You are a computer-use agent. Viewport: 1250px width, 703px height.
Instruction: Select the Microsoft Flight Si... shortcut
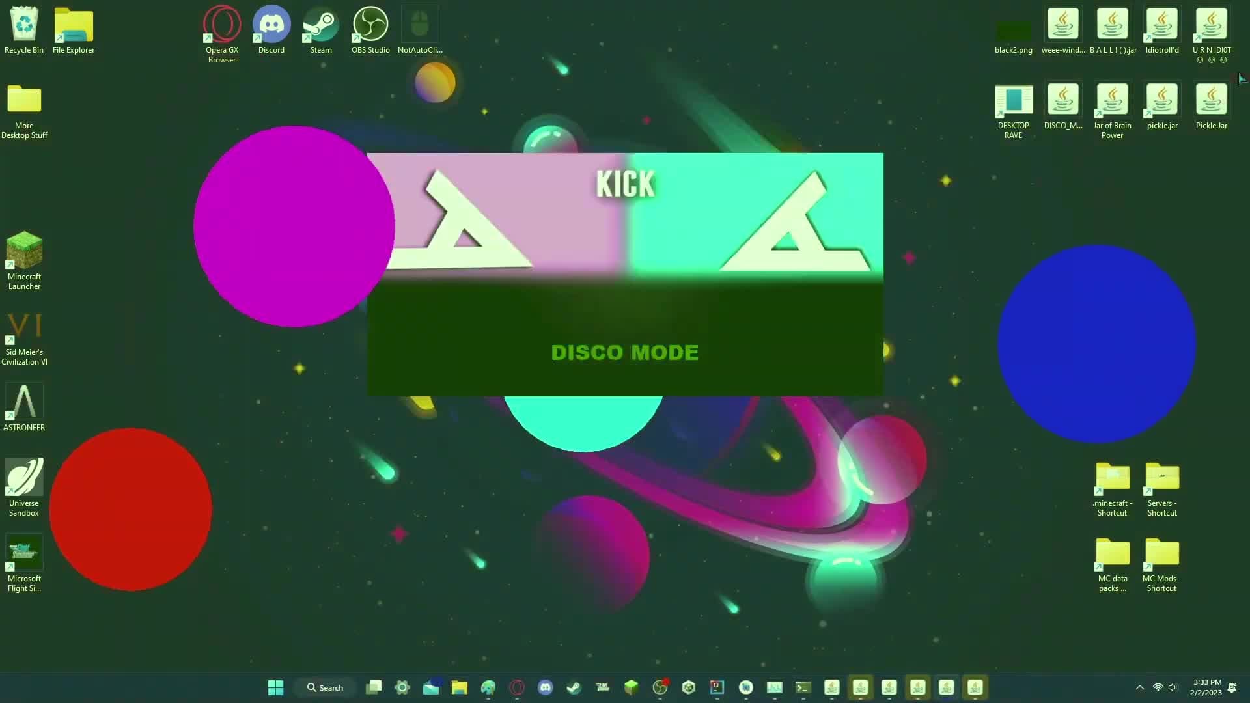pos(24,564)
